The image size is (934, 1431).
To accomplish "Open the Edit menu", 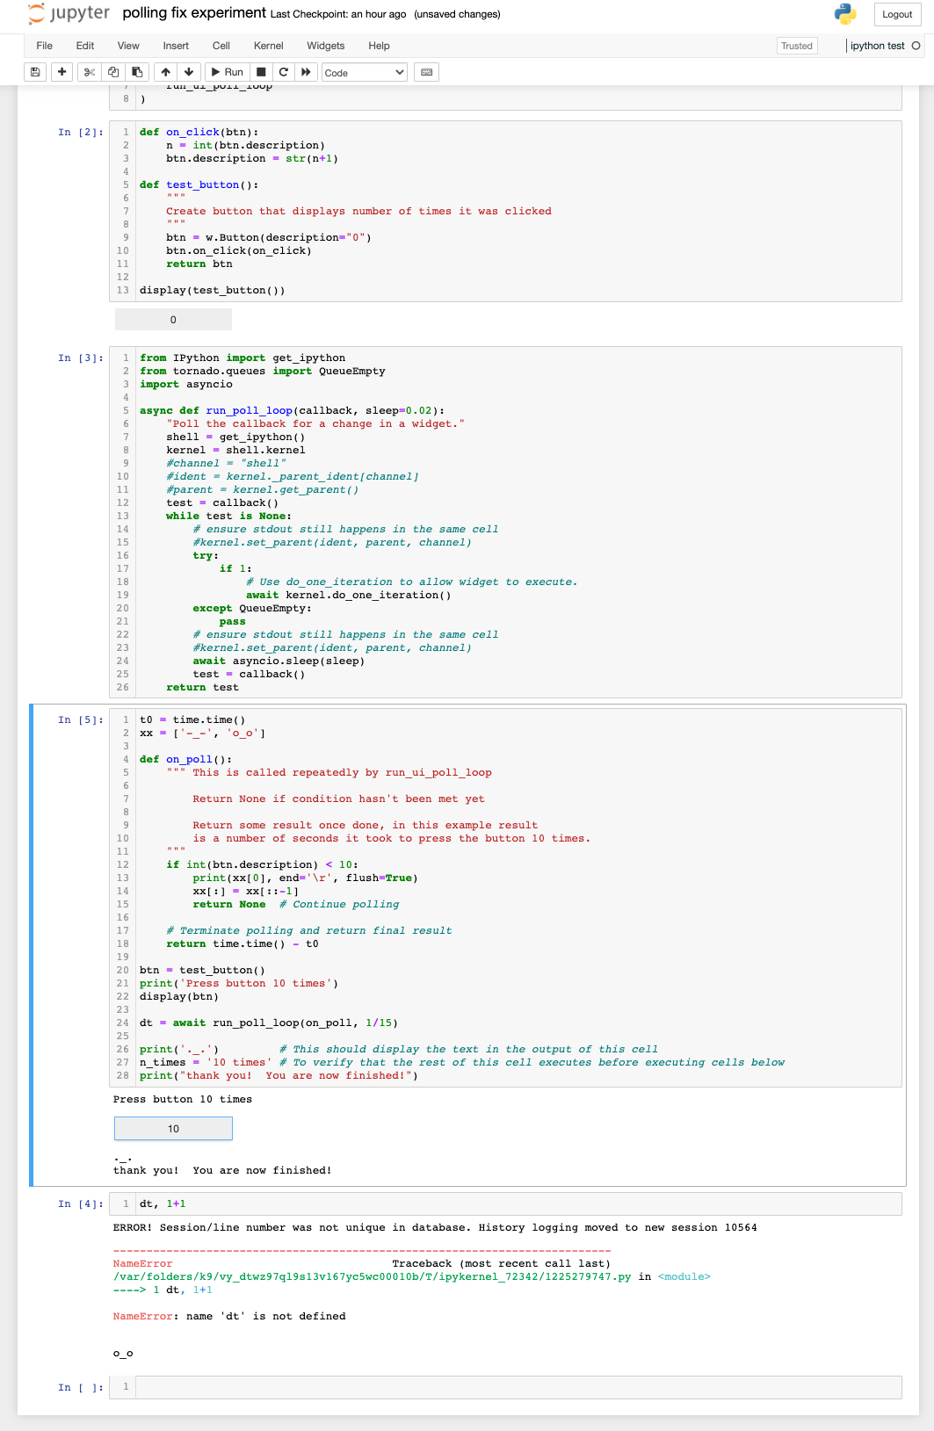I will [x=85, y=46].
